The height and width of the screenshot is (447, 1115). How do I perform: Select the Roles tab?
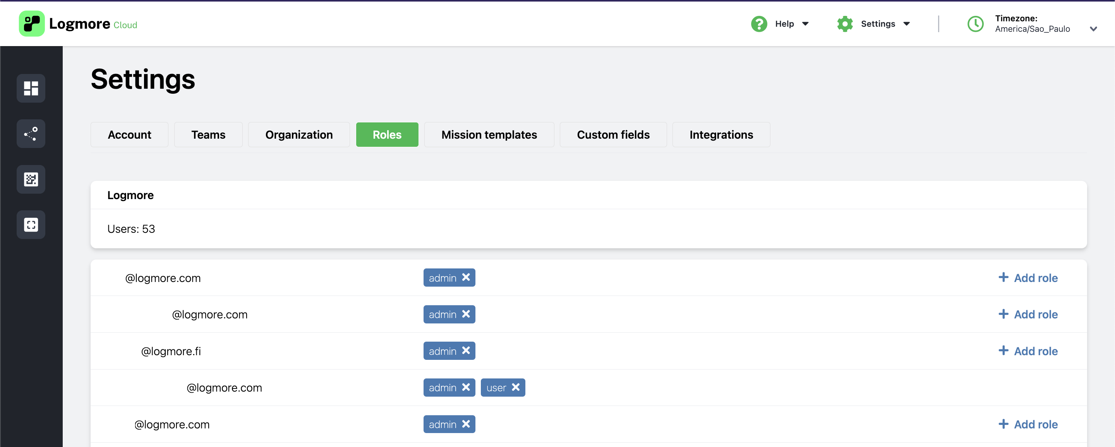[387, 135]
